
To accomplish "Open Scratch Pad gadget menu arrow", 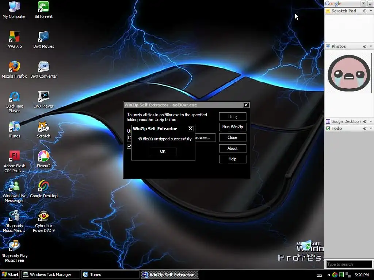I will click(x=371, y=11).
